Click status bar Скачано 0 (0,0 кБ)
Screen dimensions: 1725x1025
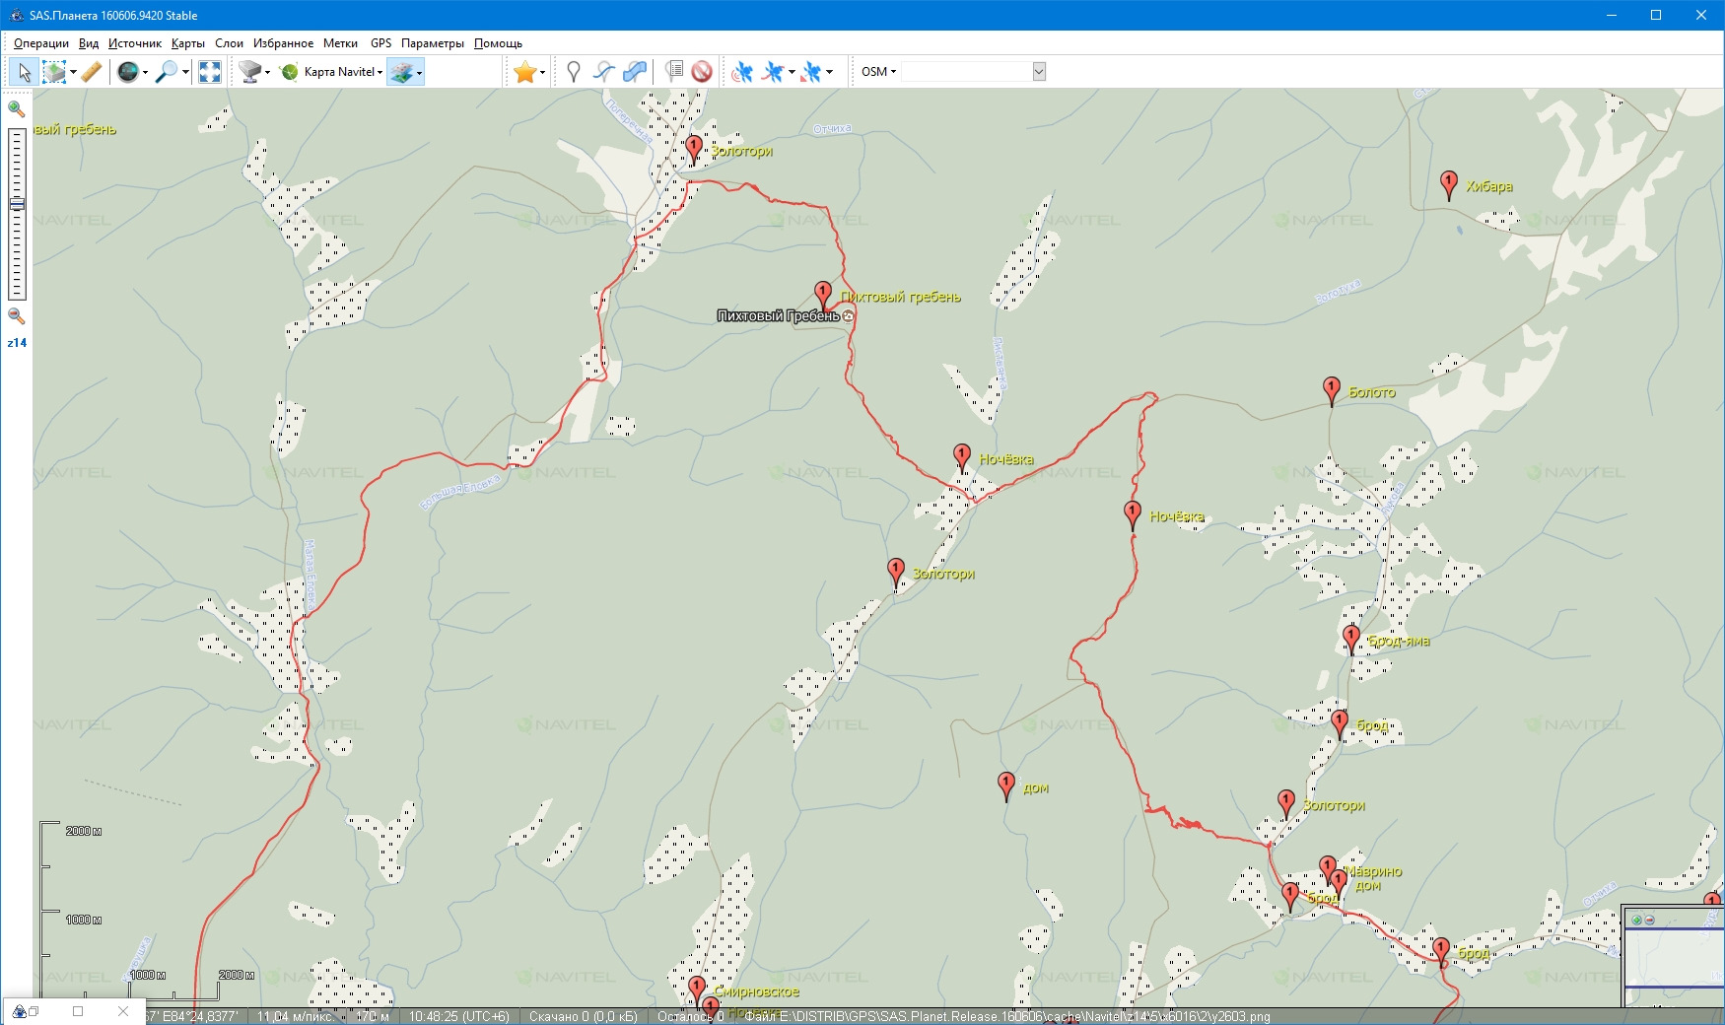click(584, 1016)
